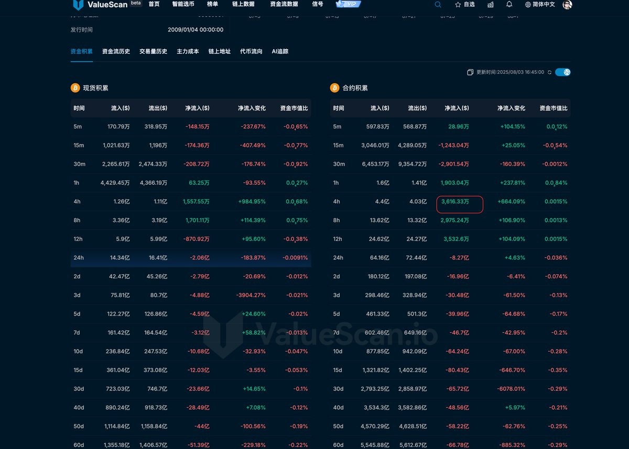Click the contract table 流出($) header

pos(418,108)
